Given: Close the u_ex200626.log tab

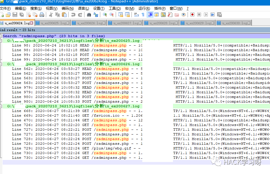Looking at the screenshot, I should [104, 23].
